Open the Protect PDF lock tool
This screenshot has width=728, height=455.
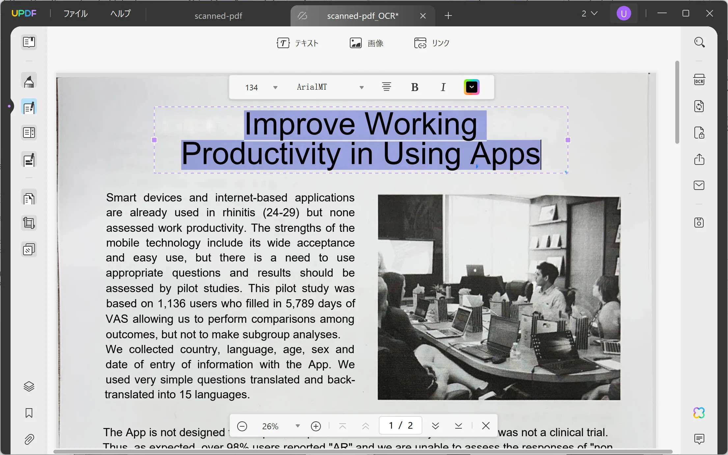click(x=699, y=133)
